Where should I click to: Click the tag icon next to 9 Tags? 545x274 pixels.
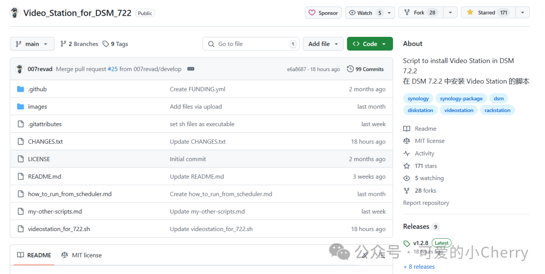coord(105,44)
